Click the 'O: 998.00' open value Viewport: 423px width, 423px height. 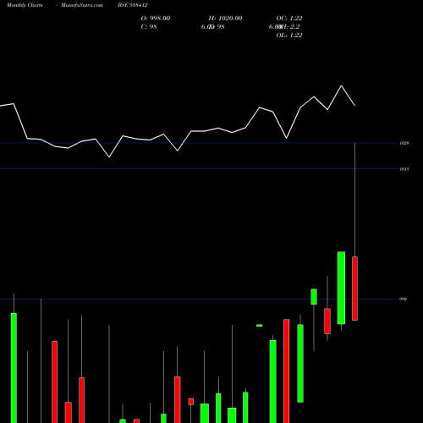[156, 18]
